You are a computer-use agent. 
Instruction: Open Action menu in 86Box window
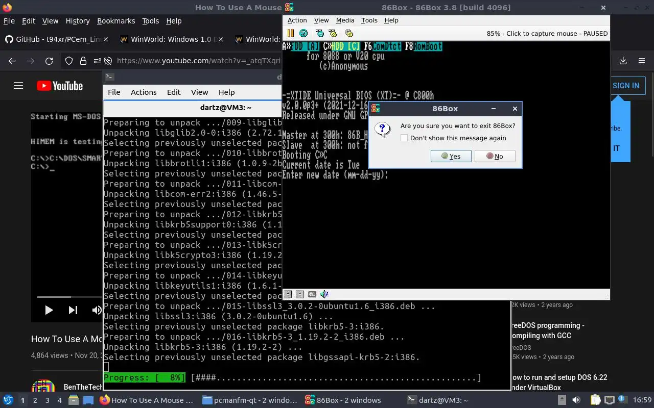click(297, 20)
